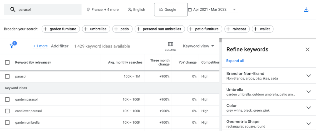316x131 pixels.
Task: Expand the Color refine section
Action: pyautogui.click(x=309, y=108)
